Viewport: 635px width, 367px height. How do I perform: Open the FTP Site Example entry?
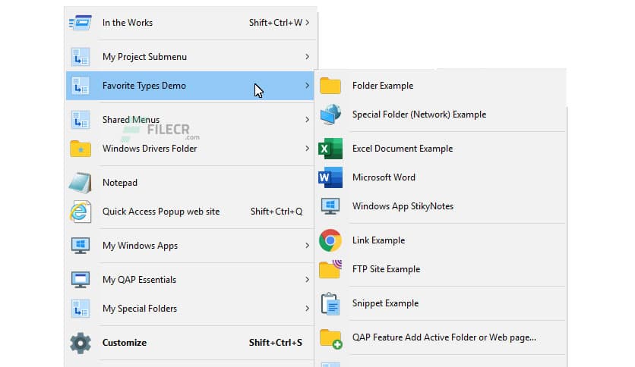coord(441,269)
